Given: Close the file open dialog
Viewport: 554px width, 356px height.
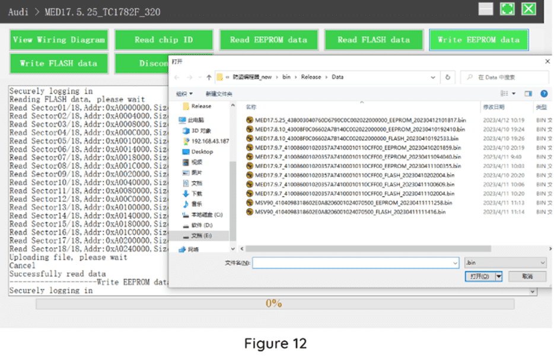Looking at the screenshot, I should click(x=547, y=62).
